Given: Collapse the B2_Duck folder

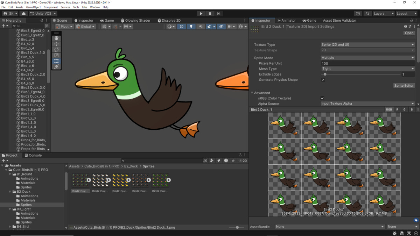Looking at the screenshot, I should coord(10,192).
